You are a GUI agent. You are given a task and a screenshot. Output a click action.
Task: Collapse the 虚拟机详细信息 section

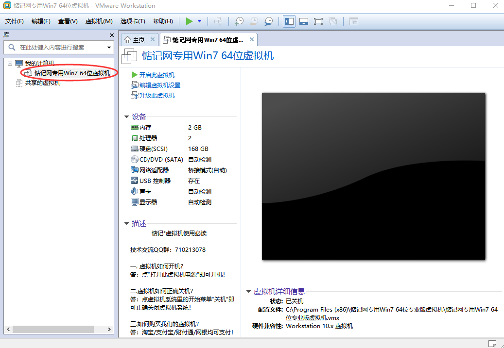tap(248, 292)
